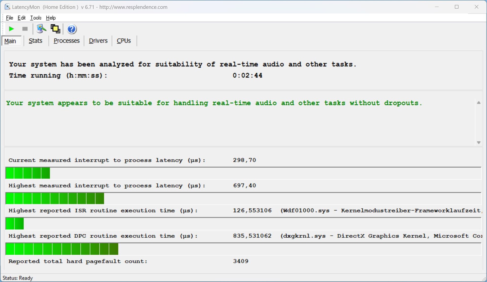
Task: Open the Tools menu
Action: click(36, 18)
